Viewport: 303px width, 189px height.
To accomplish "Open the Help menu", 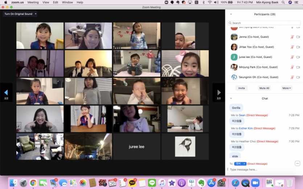I will (80, 2).
